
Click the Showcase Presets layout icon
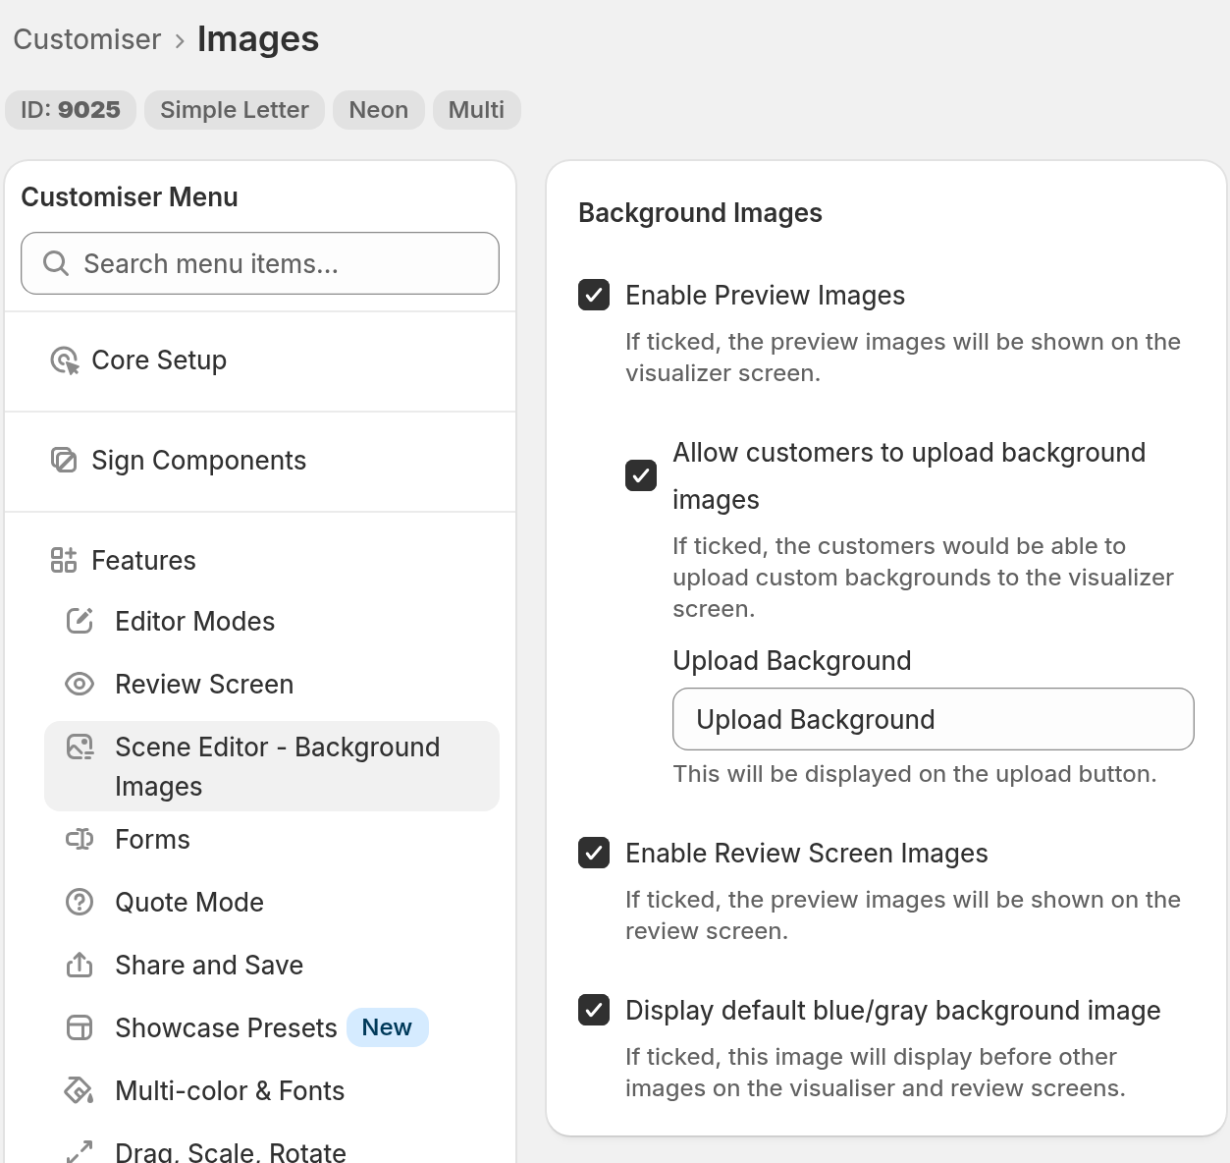[80, 1027]
